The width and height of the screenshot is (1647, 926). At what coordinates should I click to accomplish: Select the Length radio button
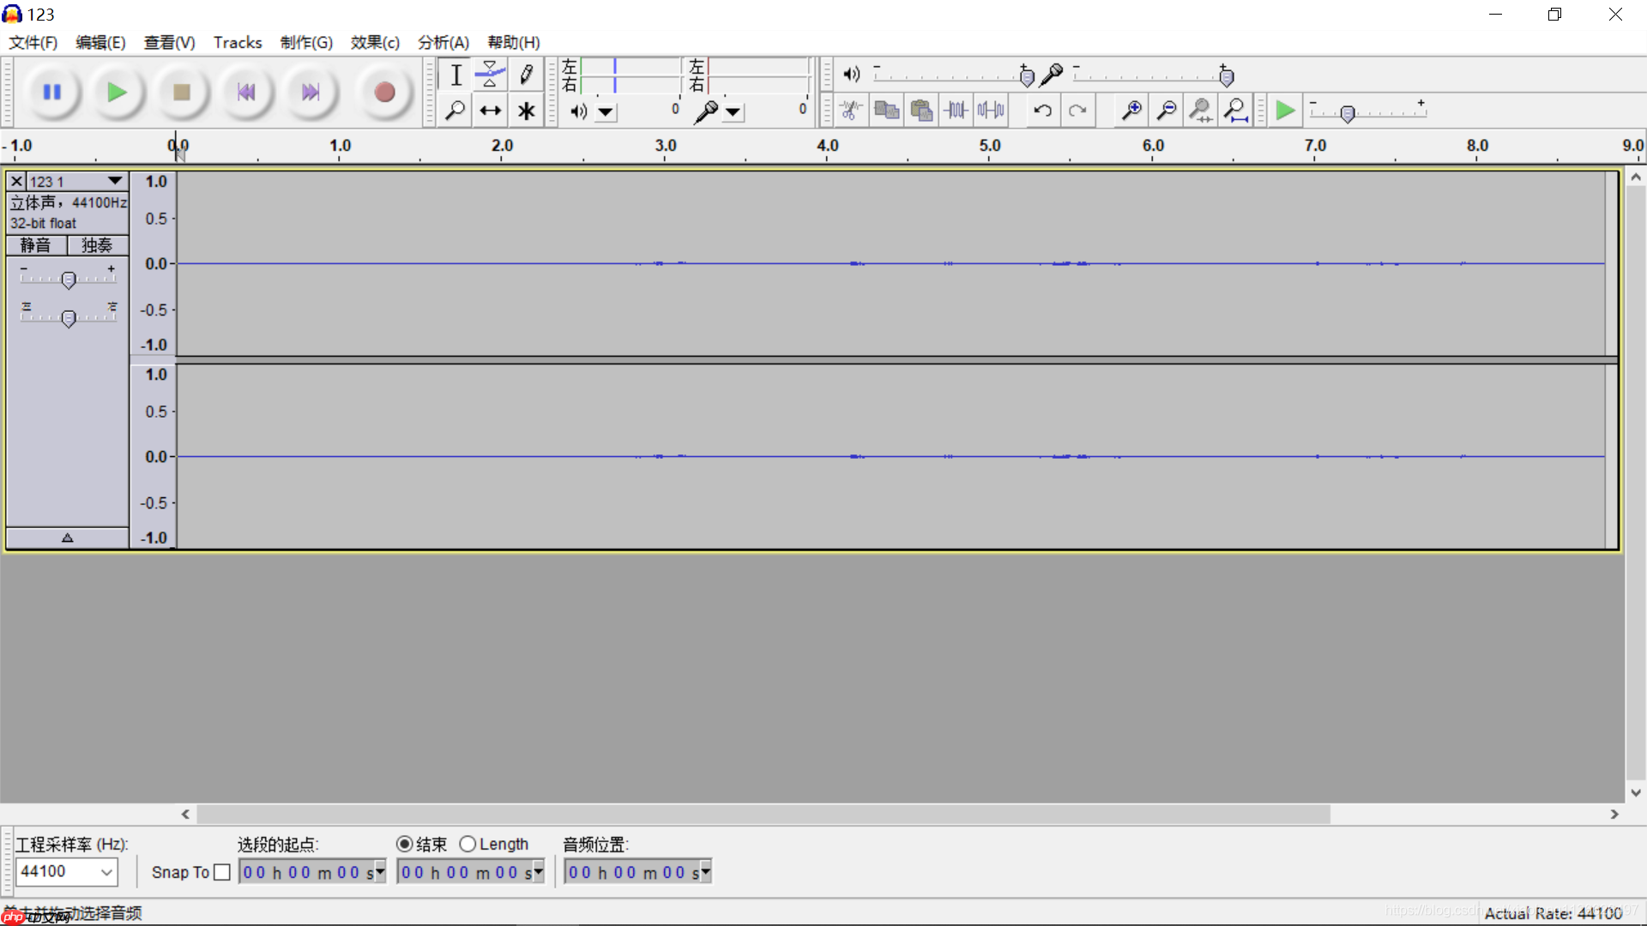pos(468,845)
